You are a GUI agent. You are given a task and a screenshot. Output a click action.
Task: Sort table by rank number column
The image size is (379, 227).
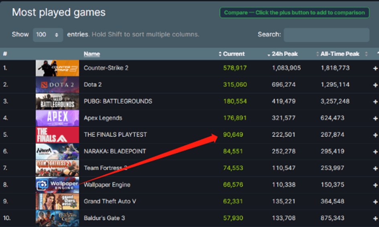click(5, 54)
